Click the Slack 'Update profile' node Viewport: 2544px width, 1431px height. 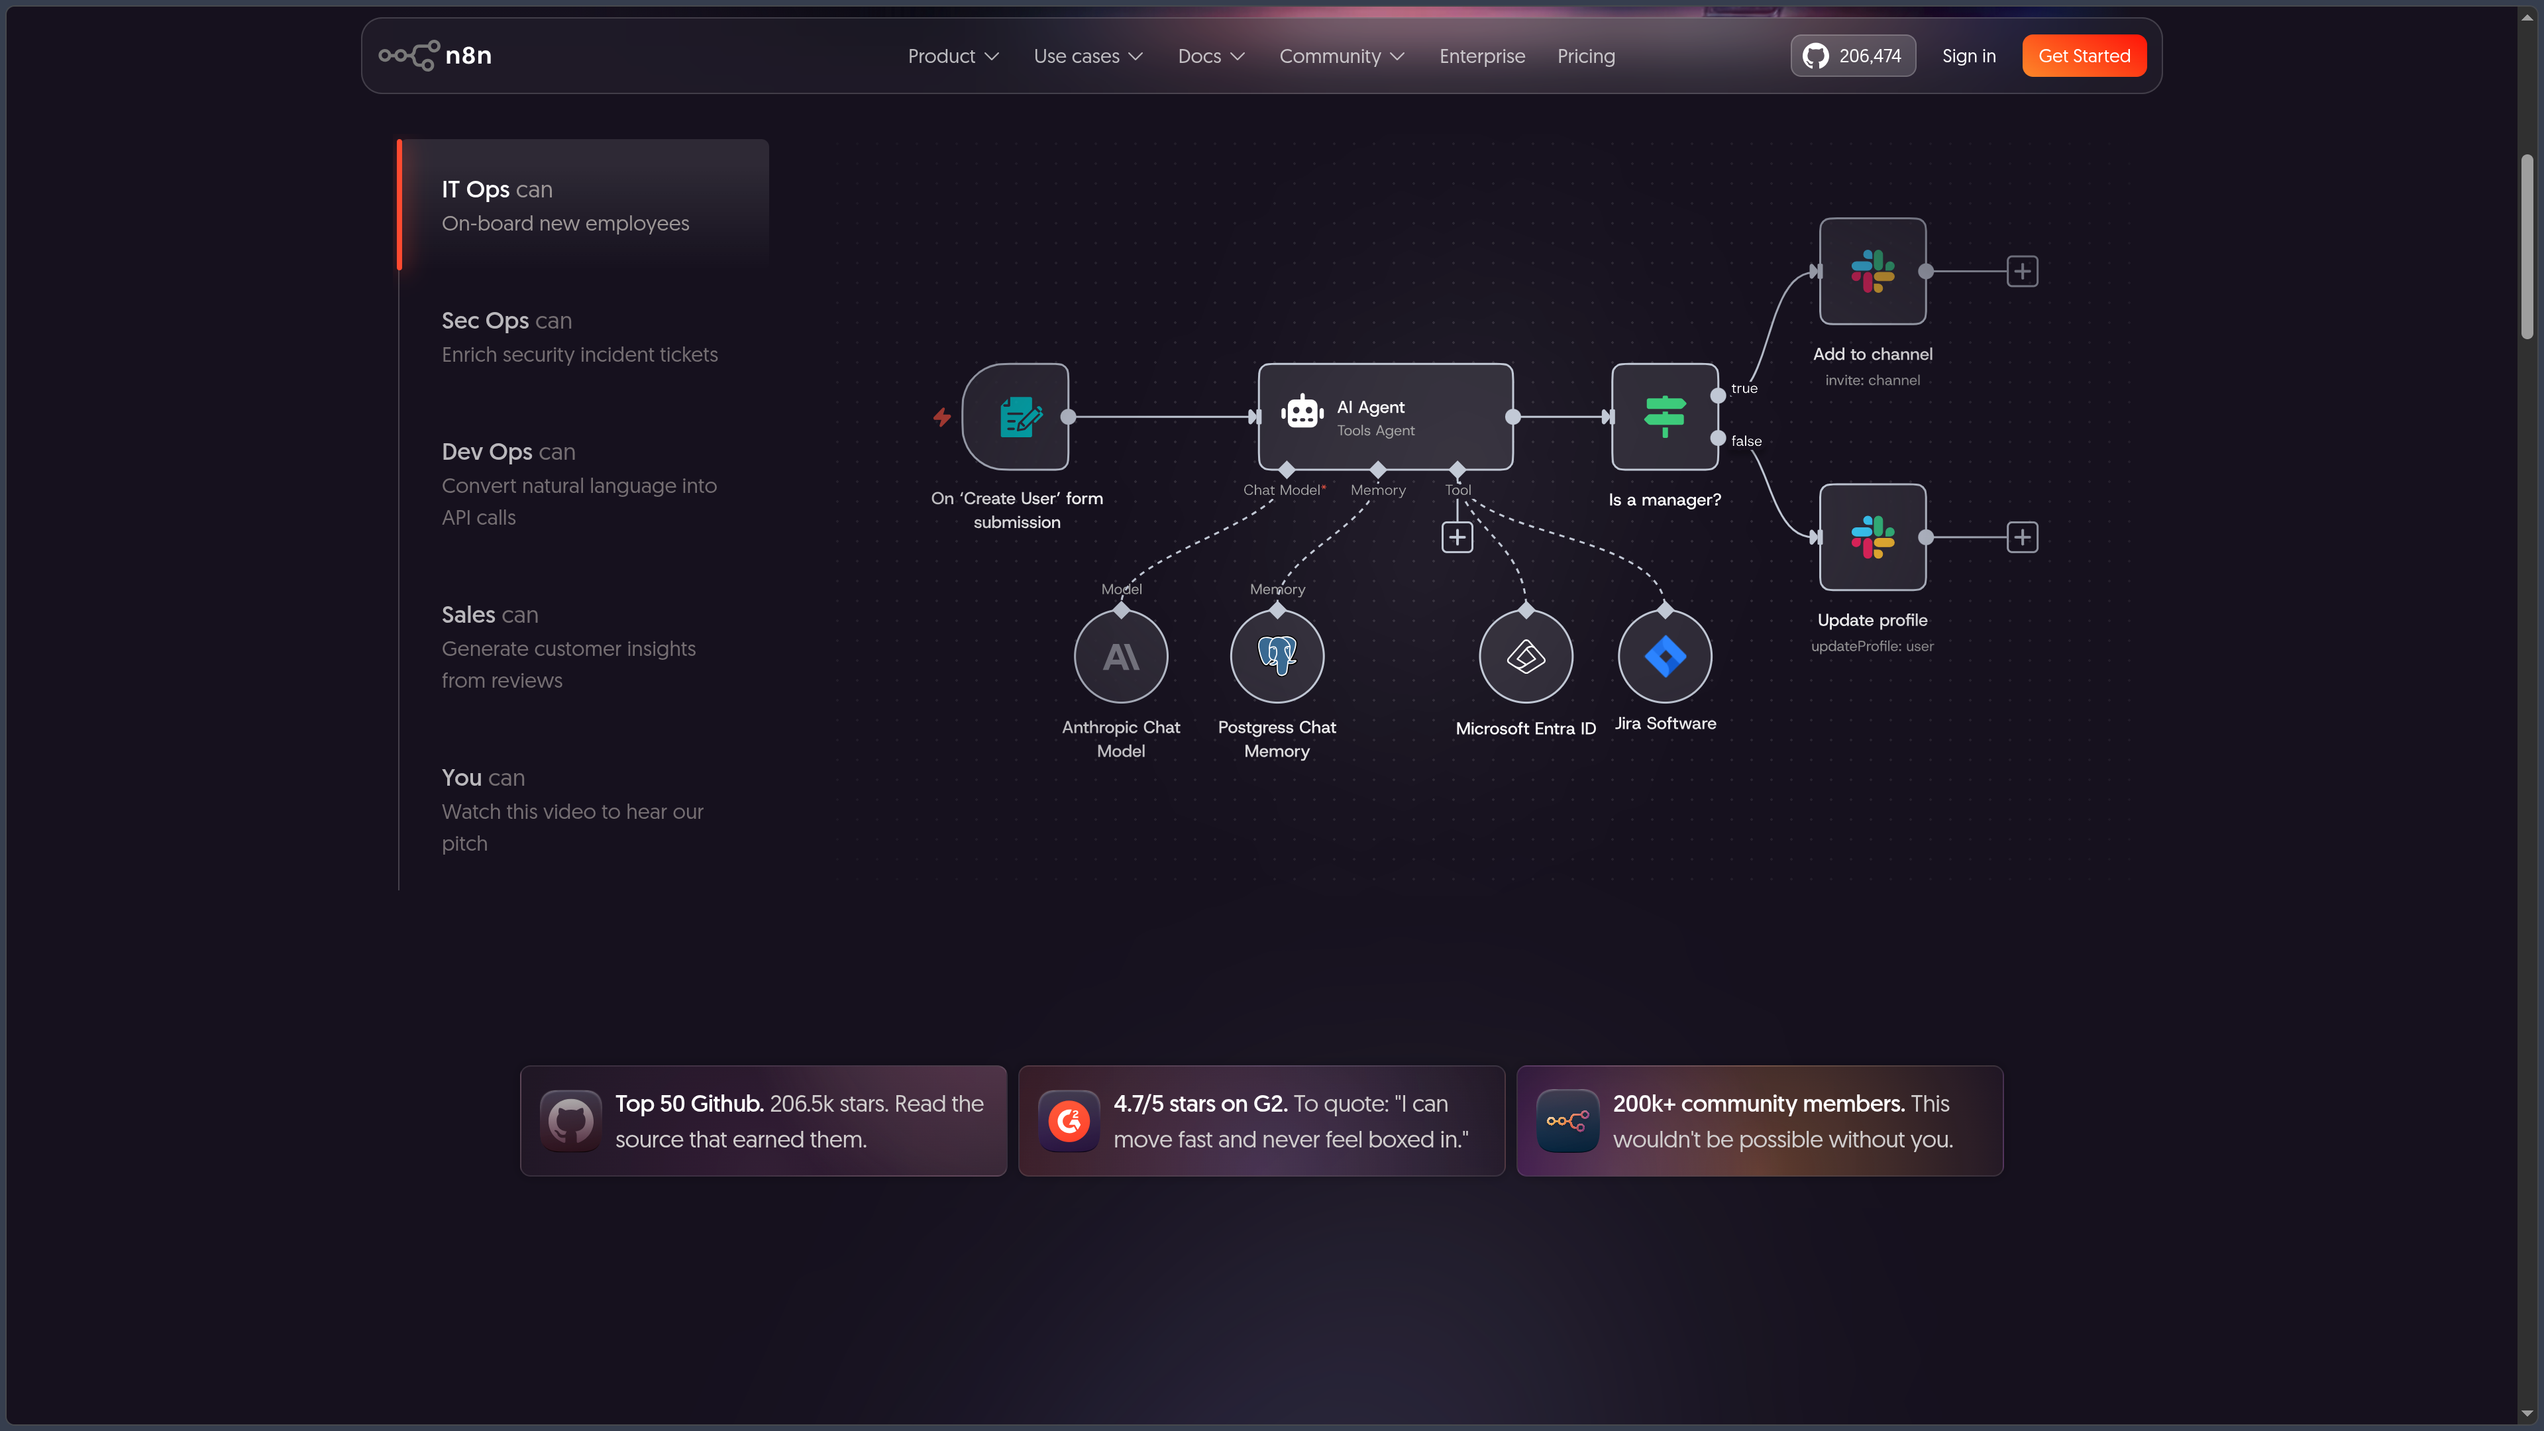tap(1872, 537)
